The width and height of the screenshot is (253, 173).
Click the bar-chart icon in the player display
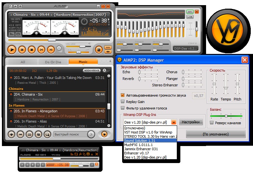[12, 34]
